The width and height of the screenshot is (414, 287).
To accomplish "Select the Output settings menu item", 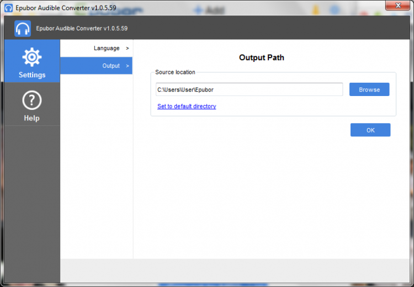I will click(97, 66).
